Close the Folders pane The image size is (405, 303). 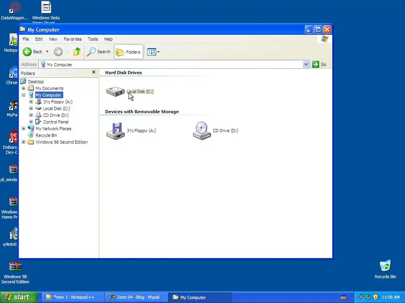(x=94, y=73)
